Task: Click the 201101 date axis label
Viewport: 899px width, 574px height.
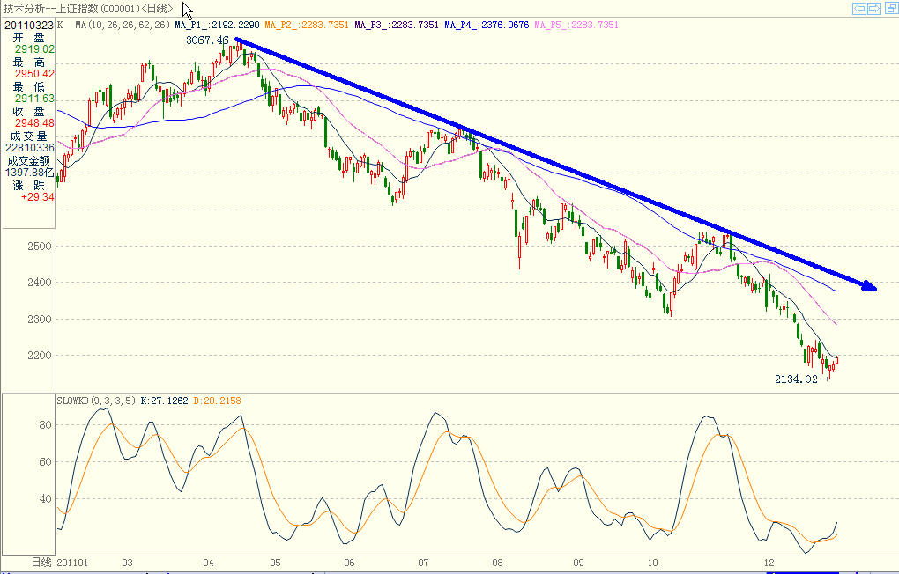Action: click(x=72, y=563)
